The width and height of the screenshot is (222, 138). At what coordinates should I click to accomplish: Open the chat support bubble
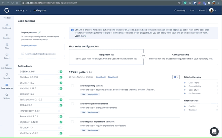pyautogui.click(x=214, y=131)
